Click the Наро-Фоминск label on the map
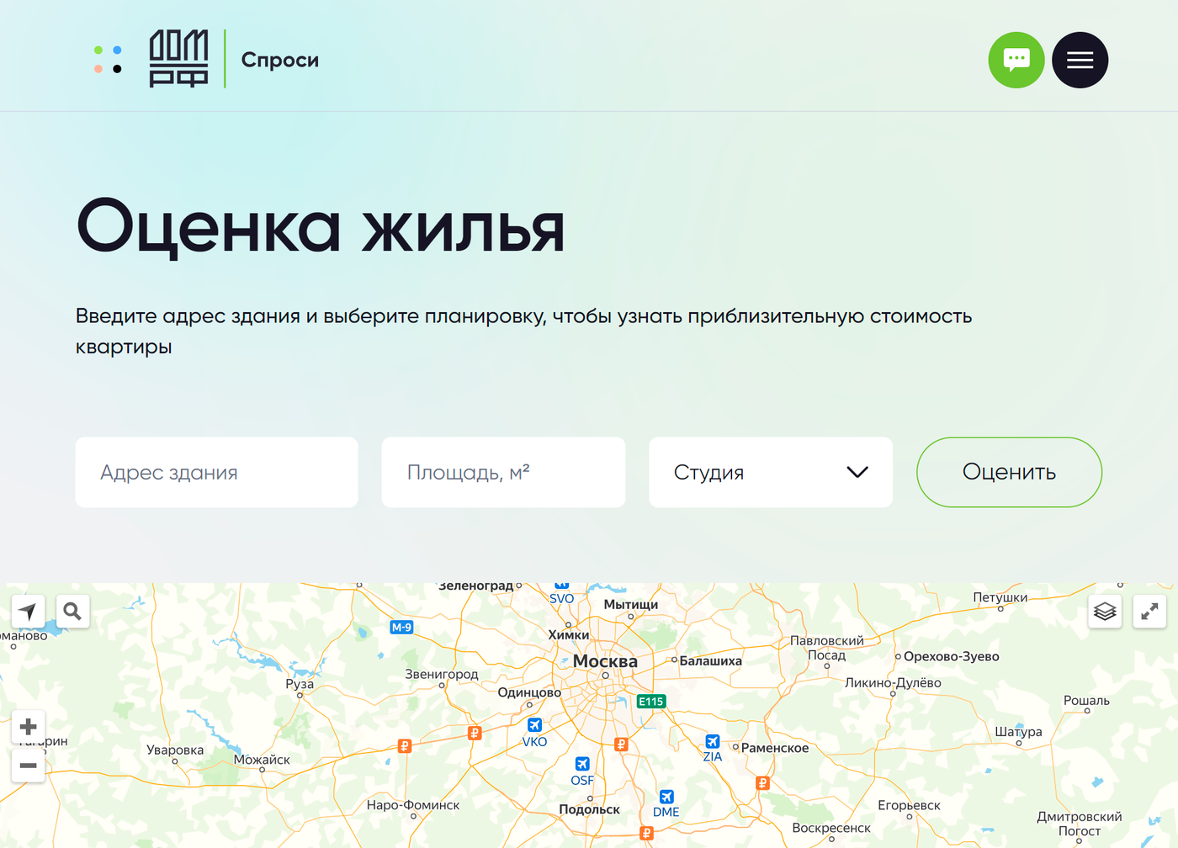The height and width of the screenshot is (848, 1178). coord(413,805)
